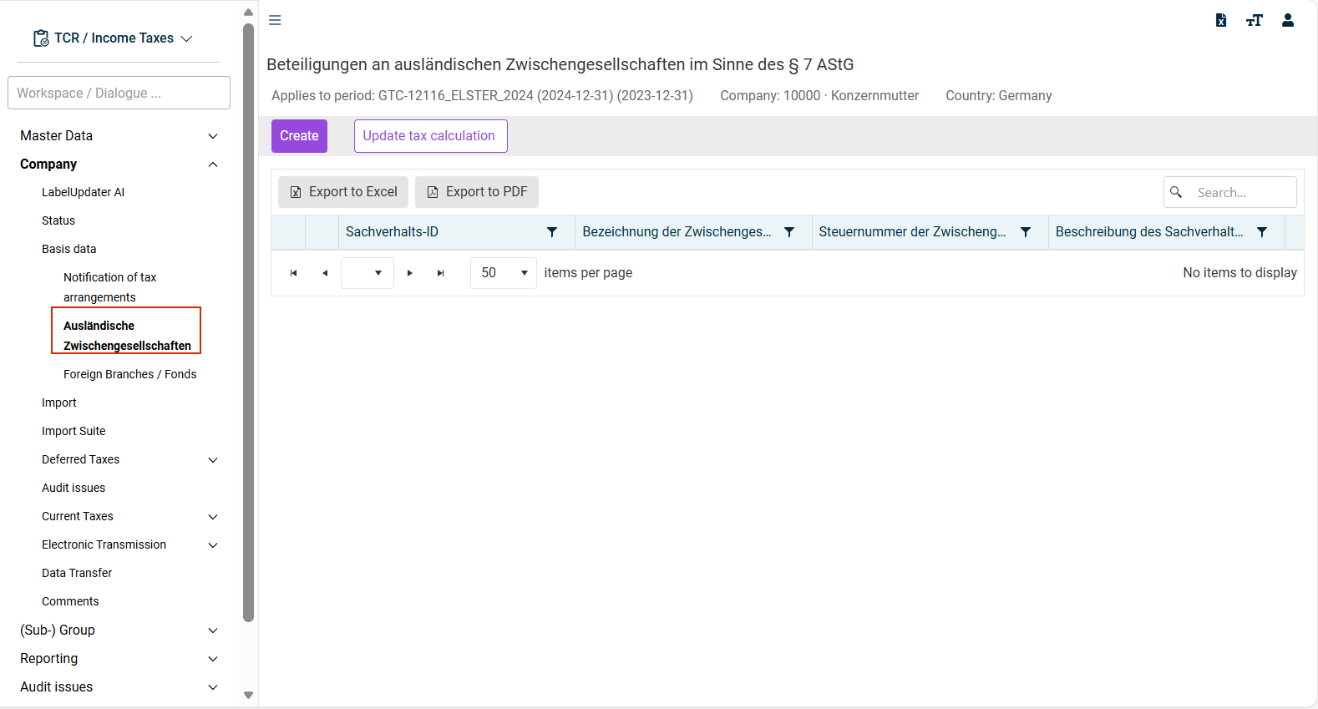
Task: Expand the Master Data section
Action: pos(213,136)
